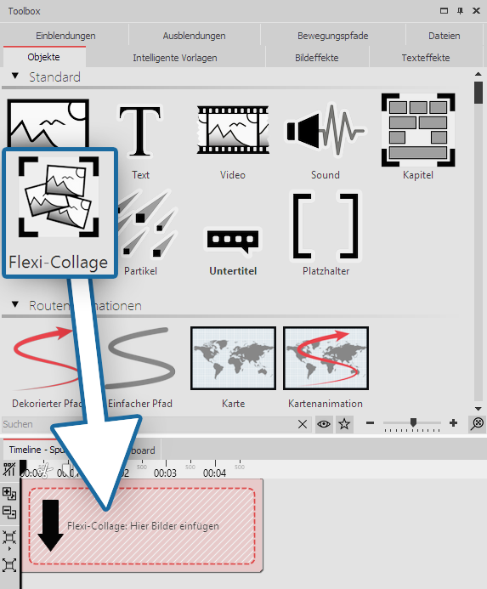
Task: Switch to the Bildeffekte tab
Action: pyautogui.click(x=317, y=58)
